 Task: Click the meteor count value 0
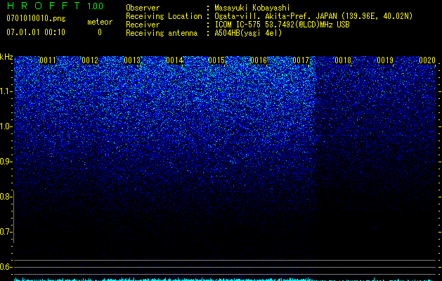click(x=100, y=32)
